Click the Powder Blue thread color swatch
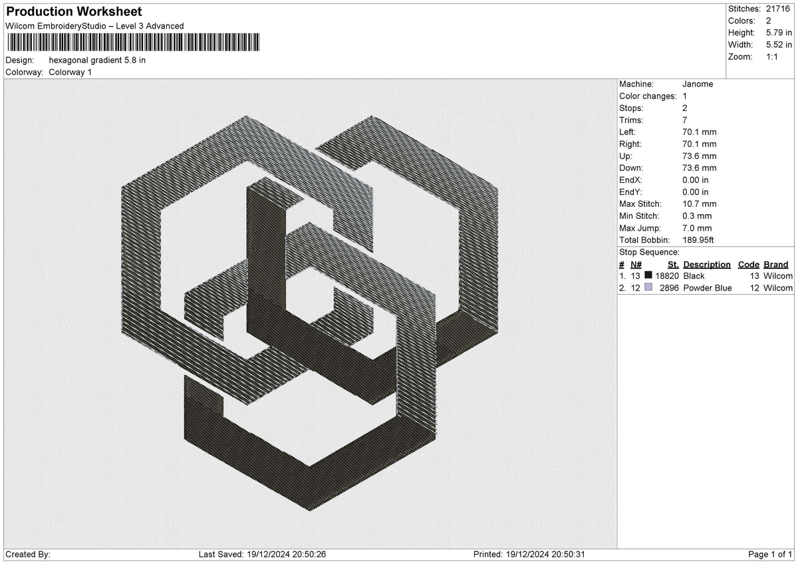The width and height of the screenshot is (798, 564). coord(648,287)
